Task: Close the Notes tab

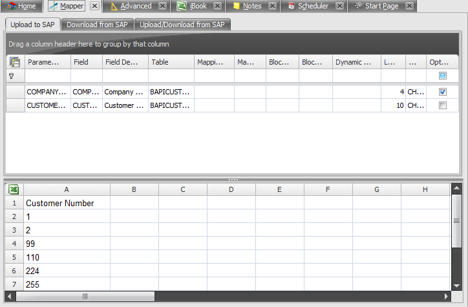Action: 272,6
